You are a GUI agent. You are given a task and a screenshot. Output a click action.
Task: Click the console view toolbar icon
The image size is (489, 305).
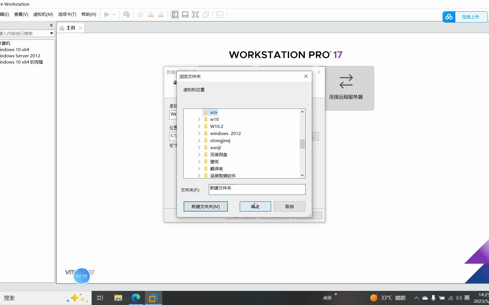220,15
